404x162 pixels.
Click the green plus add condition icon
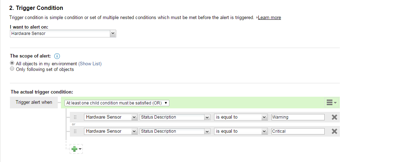click(75, 149)
